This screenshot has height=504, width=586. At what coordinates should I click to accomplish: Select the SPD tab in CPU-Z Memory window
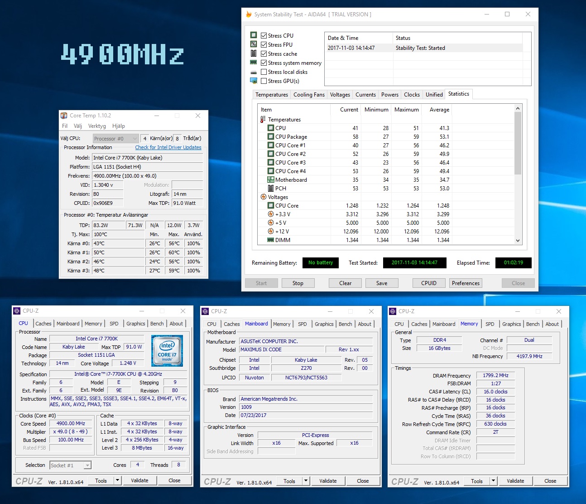pyautogui.click(x=490, y=324)
